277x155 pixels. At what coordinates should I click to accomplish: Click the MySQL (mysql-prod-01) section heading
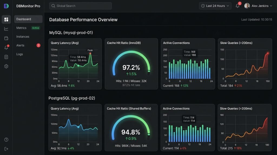tap(71, 33)
